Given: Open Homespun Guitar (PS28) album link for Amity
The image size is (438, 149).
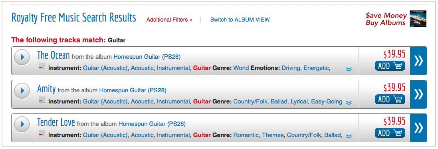Looking at the screenshot, I should (133, 90).
